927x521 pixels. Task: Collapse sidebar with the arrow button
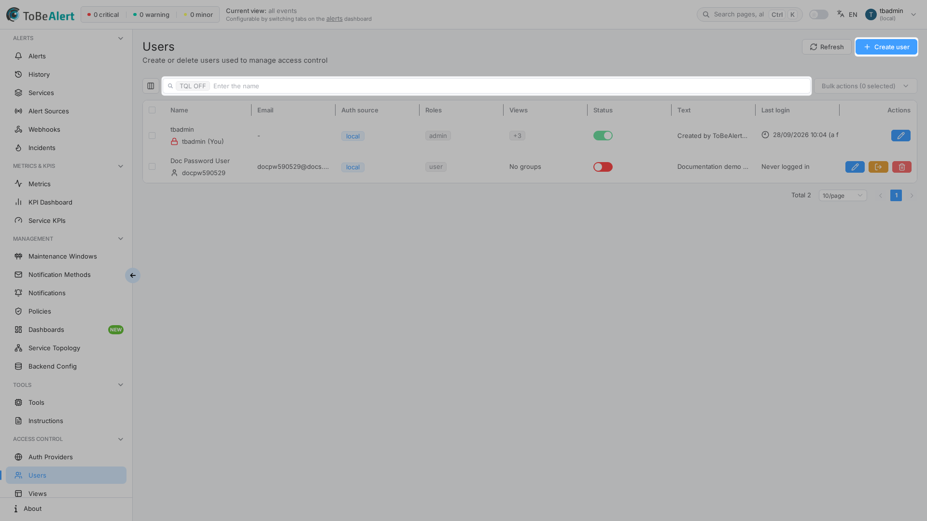(x=133, y=275)
